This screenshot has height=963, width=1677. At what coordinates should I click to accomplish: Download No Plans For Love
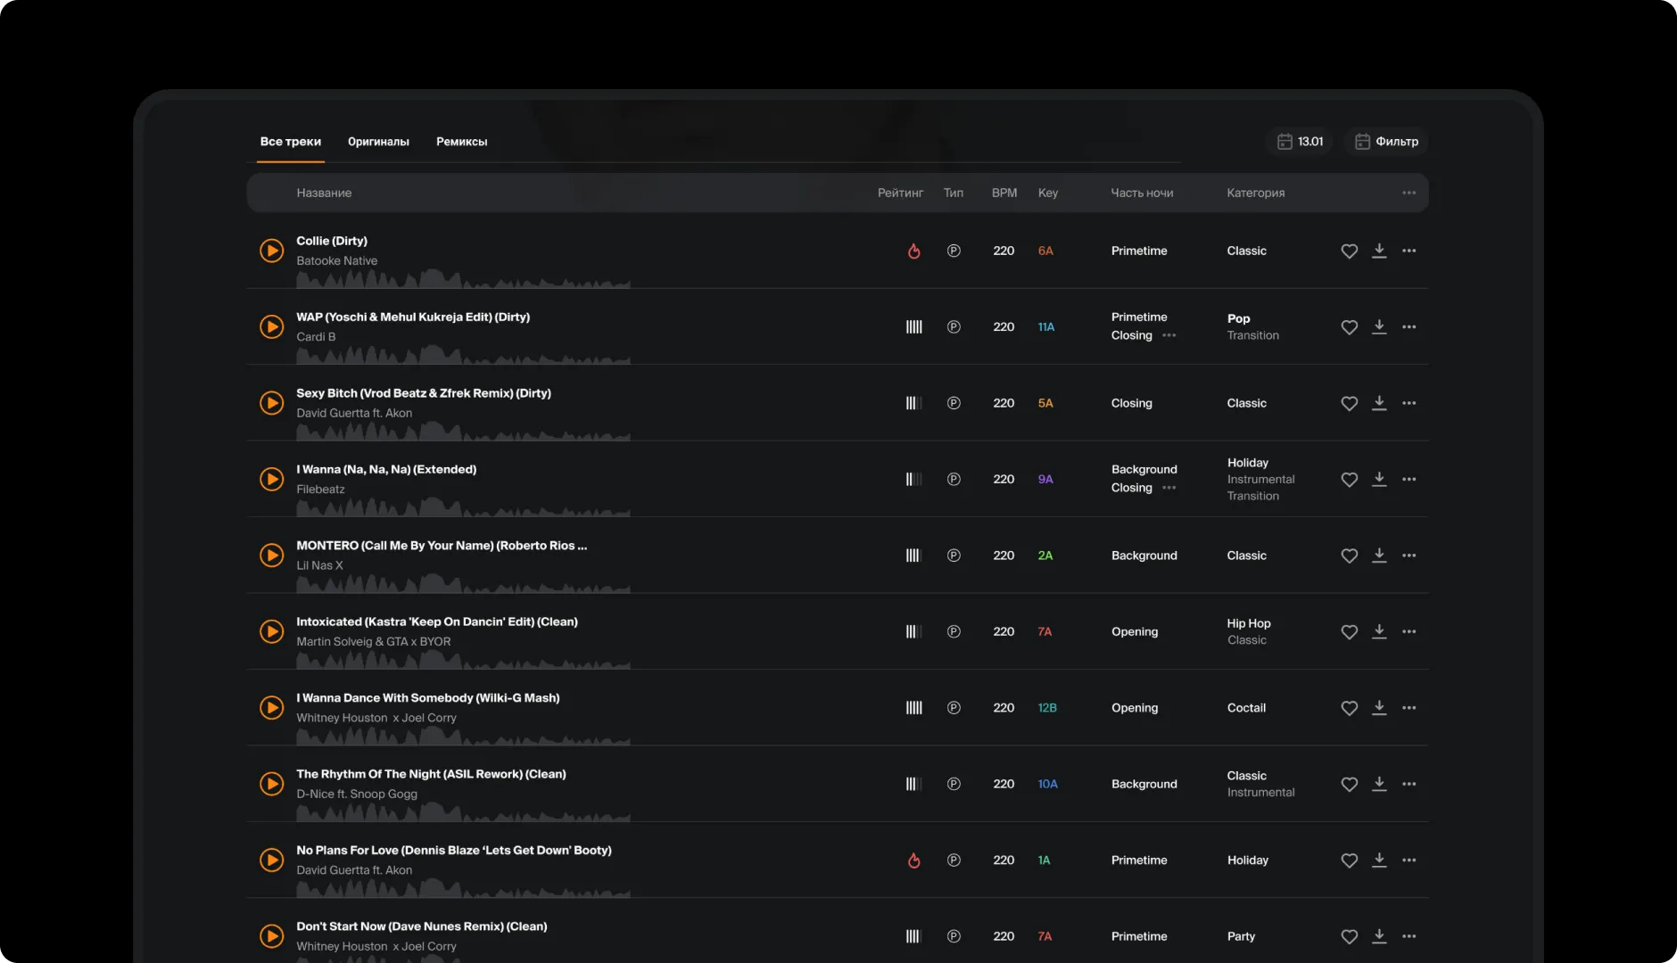click(1379, 860)
